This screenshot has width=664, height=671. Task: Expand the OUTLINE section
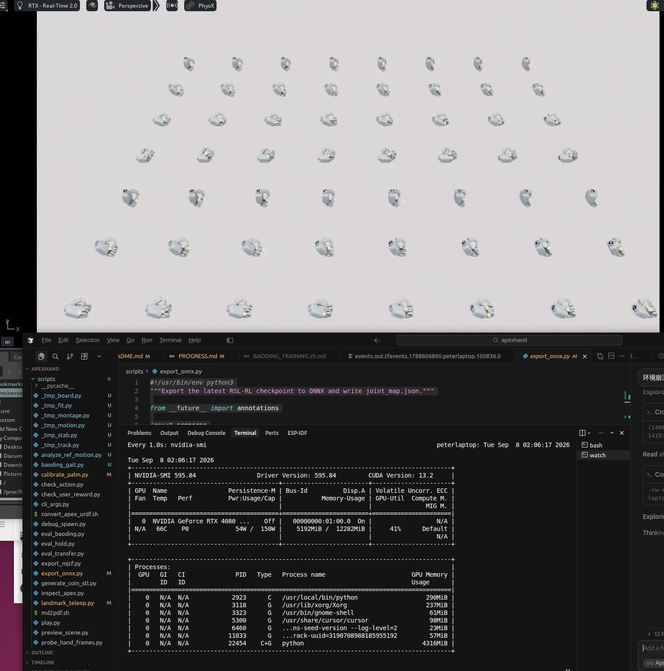tap(42, 653)
